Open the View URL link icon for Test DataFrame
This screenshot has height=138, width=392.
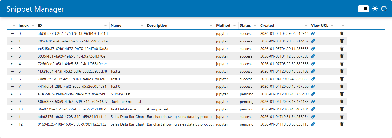[313, 109]
